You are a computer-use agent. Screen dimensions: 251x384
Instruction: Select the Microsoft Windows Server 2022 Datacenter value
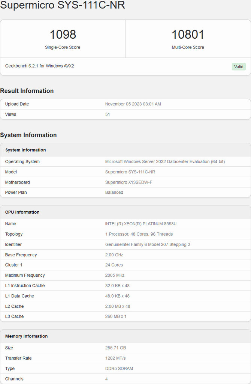165,162
